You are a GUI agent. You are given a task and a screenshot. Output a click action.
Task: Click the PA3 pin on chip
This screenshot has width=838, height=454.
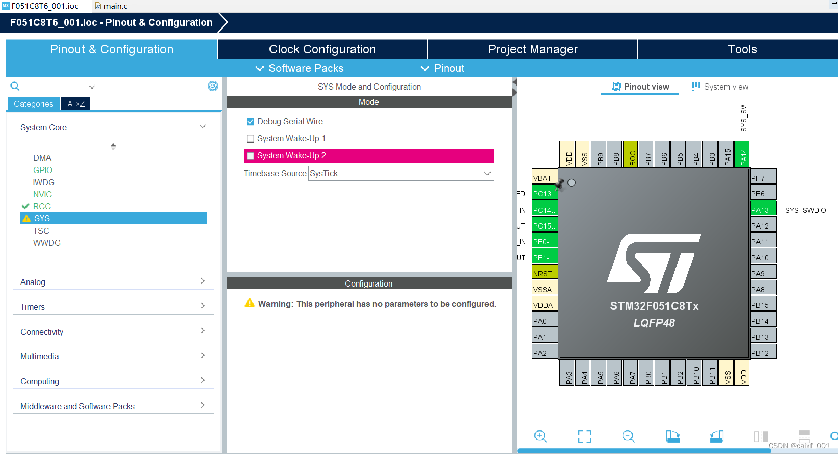point(567,373)
